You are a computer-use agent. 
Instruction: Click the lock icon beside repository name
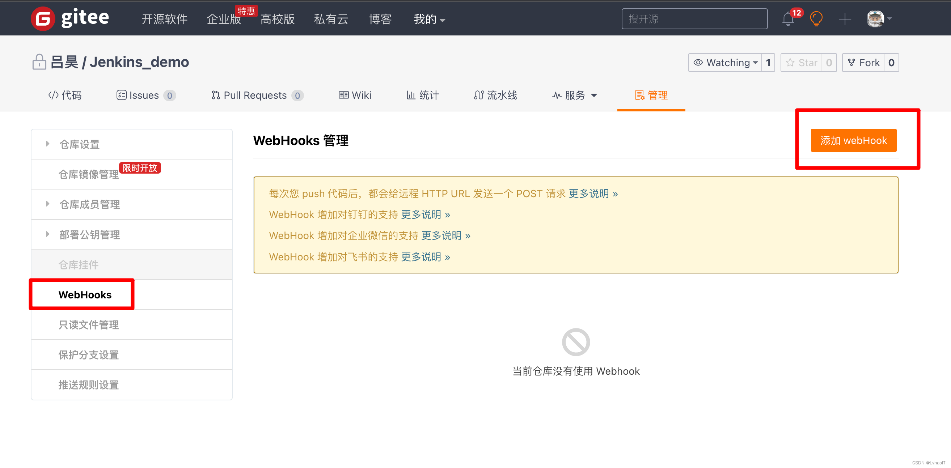pyautogui.click(x=39, y=62)
